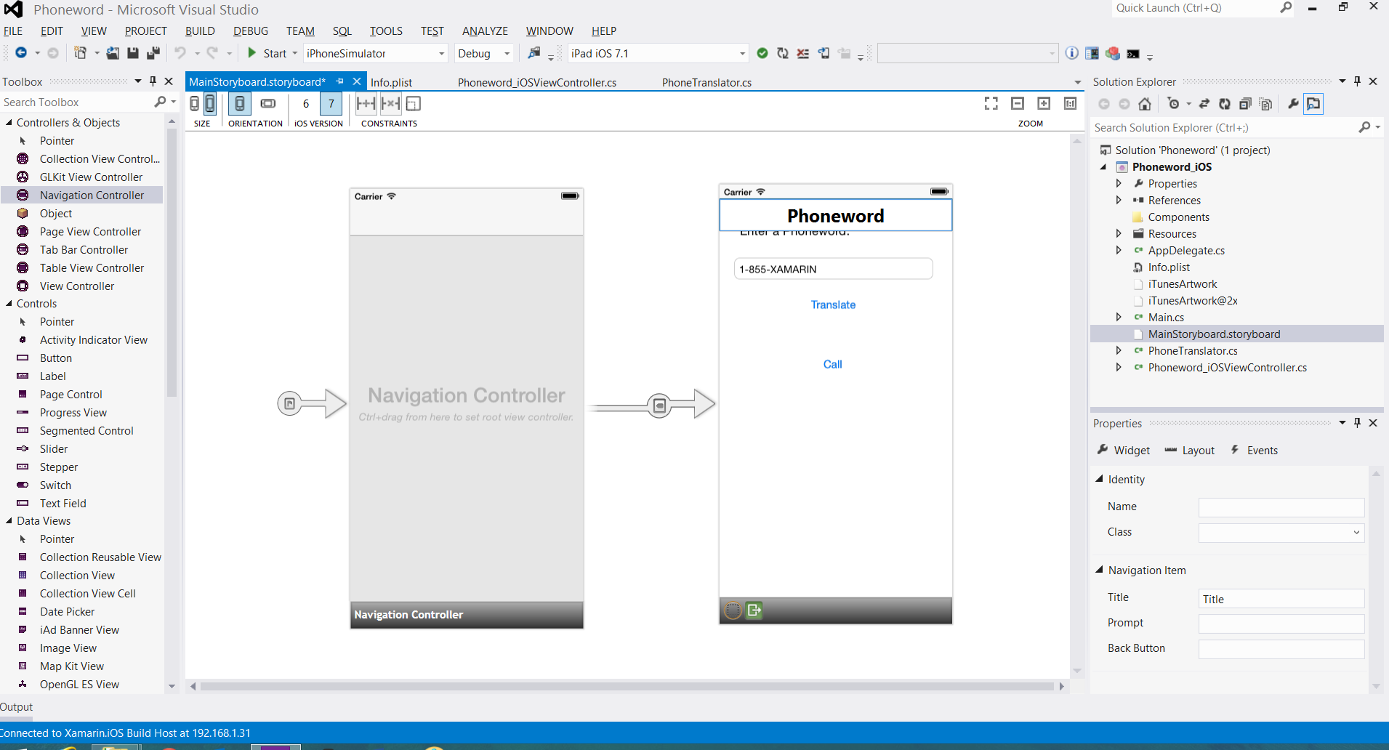1389x750 pixels.
Task: Click the Save All toolbar icon
Action: pyautogui.click(x=153, y=53)
